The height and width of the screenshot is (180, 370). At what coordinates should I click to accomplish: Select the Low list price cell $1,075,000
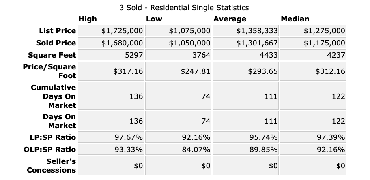(189, 31)
